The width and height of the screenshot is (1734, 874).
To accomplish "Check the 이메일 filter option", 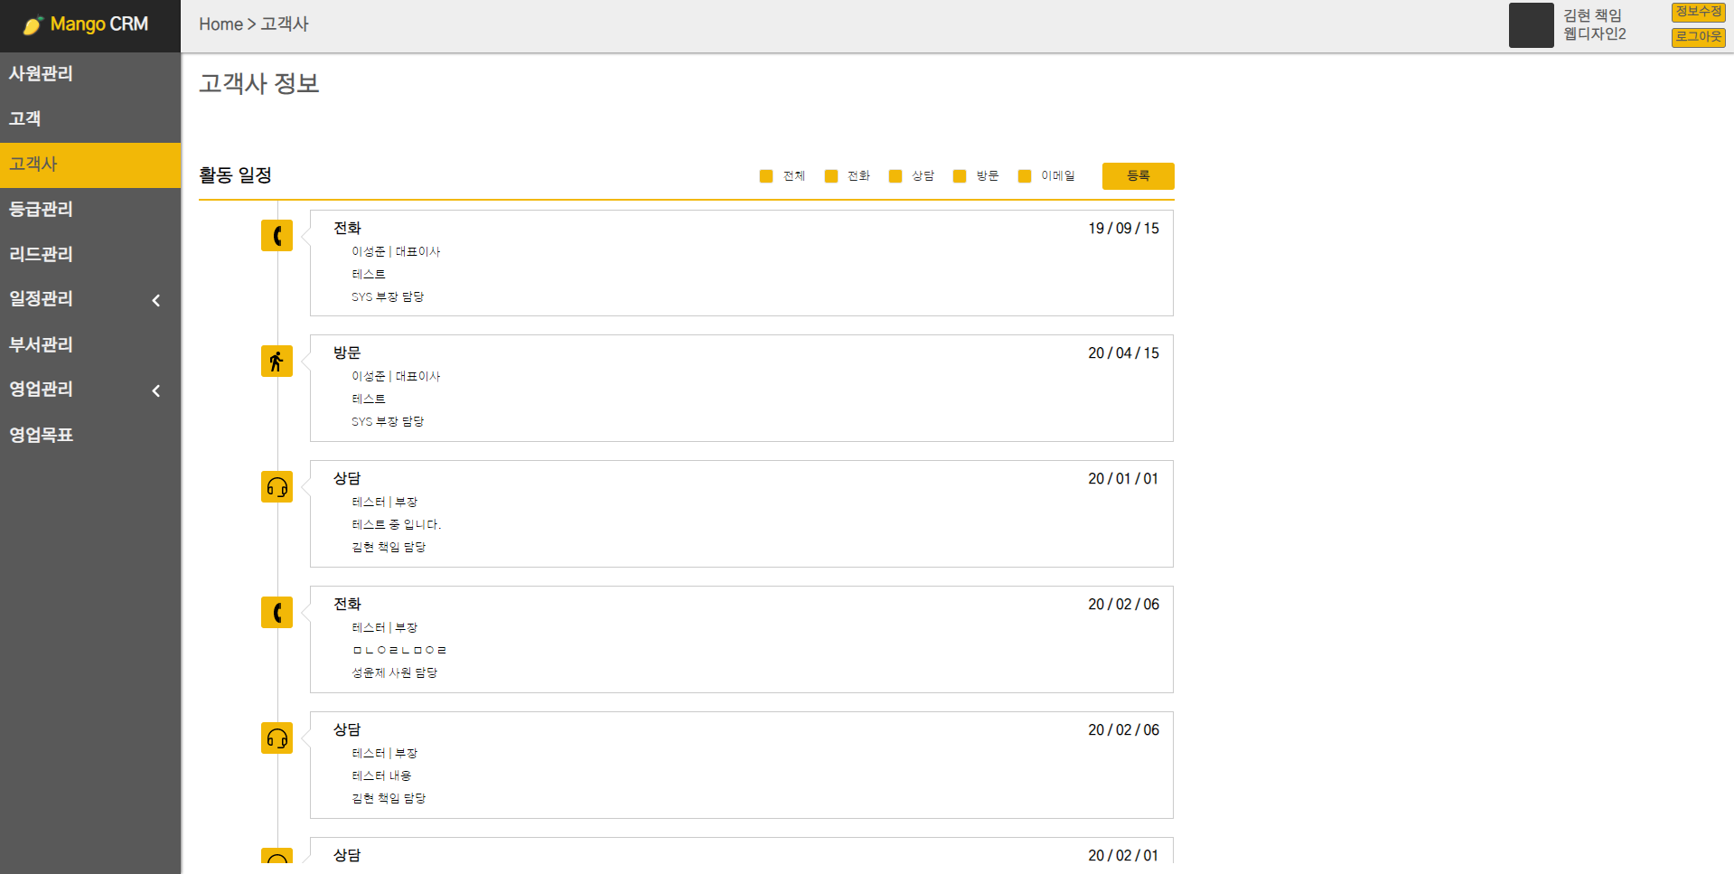I will [1024, 175].
